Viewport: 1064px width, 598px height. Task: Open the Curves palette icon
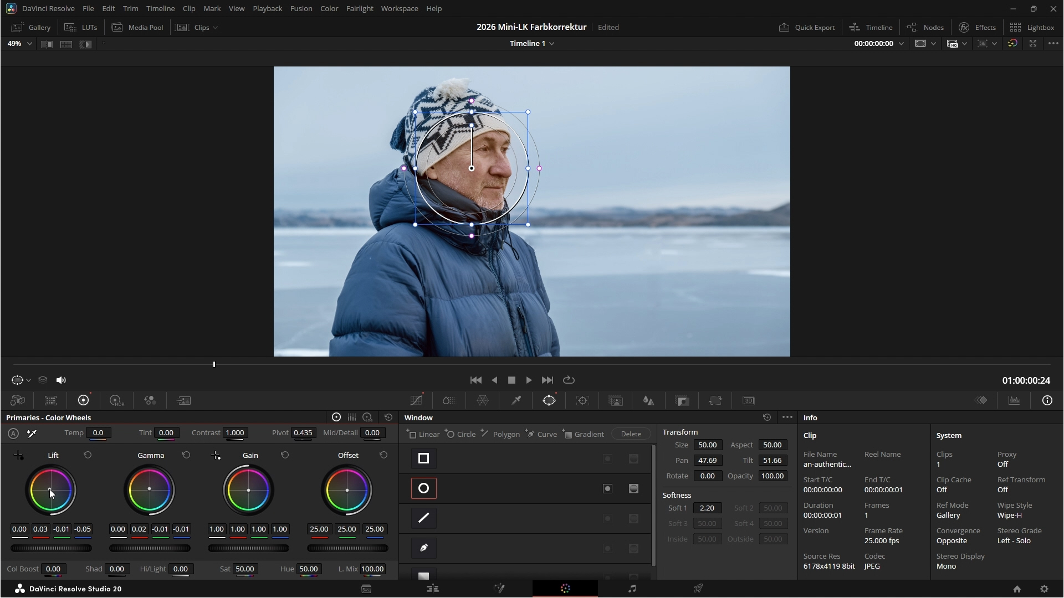(416, 400)
